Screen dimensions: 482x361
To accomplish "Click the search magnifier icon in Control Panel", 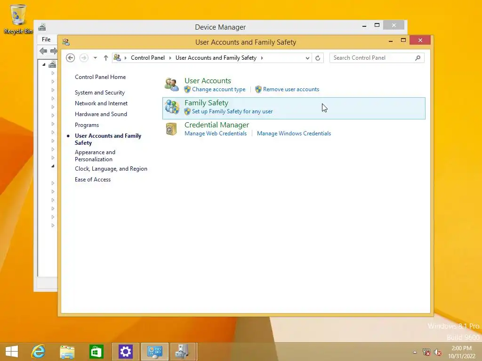I will [x=418, y=58].
